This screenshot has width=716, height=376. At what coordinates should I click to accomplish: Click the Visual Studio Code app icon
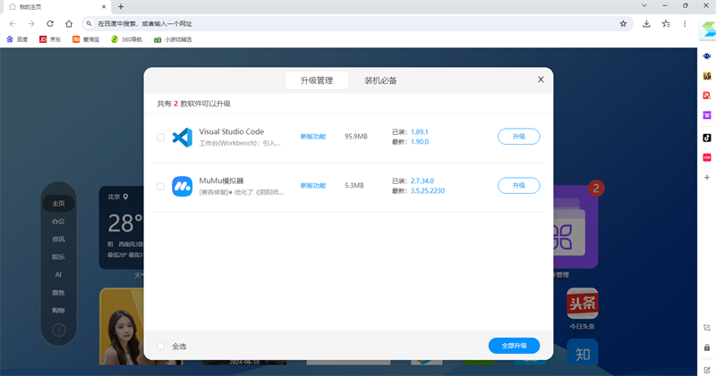click(x=183, y=137)
